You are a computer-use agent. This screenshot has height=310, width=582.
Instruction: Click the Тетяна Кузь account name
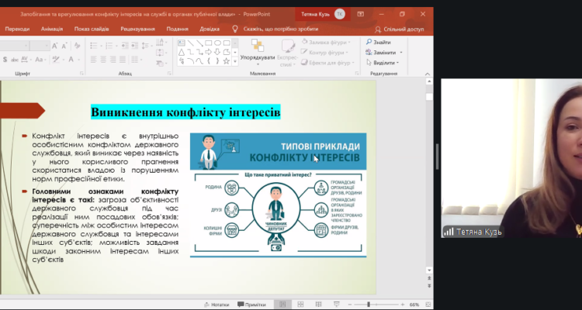tap(314, 14)
